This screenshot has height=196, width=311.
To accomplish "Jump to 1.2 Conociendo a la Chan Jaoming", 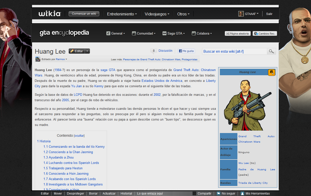I will 68,152.
